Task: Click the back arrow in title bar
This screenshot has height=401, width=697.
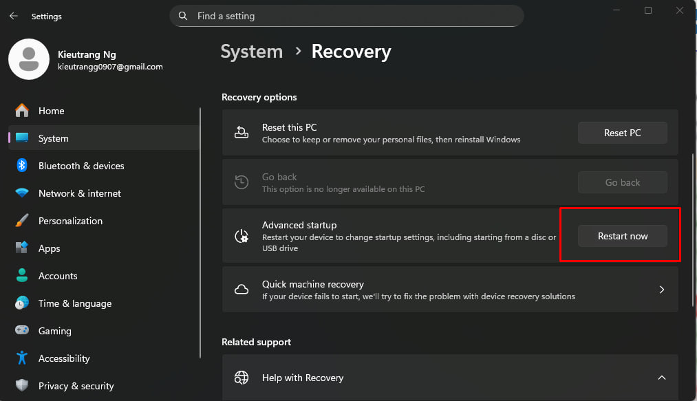Action: 13,16
